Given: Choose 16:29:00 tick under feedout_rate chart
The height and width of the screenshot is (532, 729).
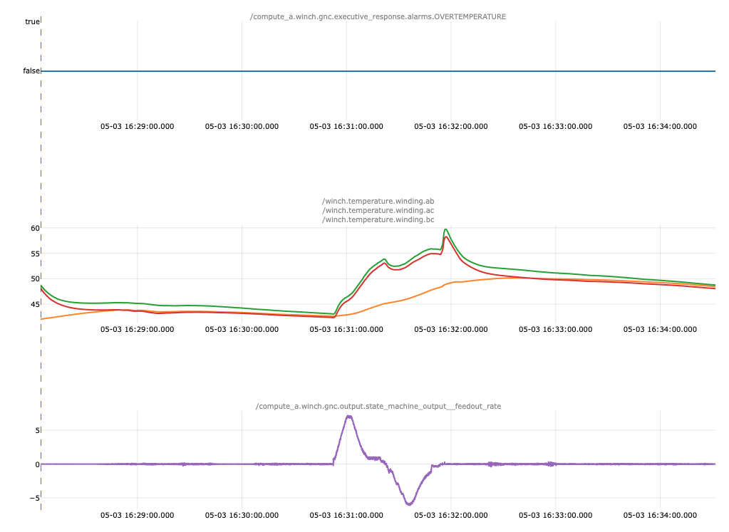Looking at the screenshot, I should (x=137, y=516).
